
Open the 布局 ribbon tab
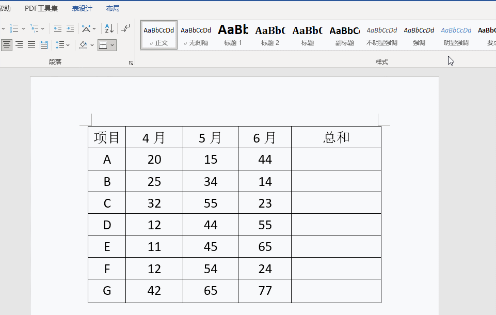[113, 8]
